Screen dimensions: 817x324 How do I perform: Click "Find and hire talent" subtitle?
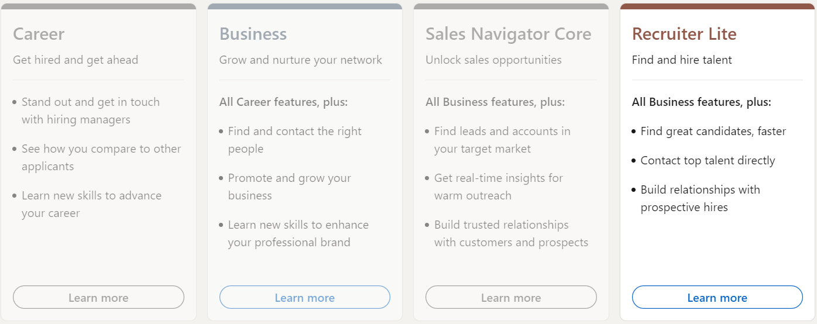pos(682,60)
